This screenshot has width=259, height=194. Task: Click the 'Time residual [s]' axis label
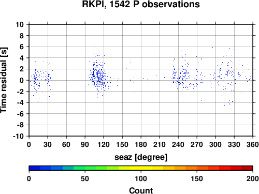click(4, 80)
